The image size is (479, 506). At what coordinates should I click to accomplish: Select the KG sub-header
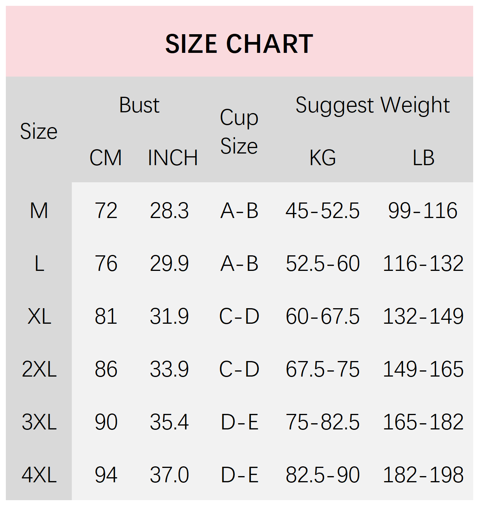point(323,158)
